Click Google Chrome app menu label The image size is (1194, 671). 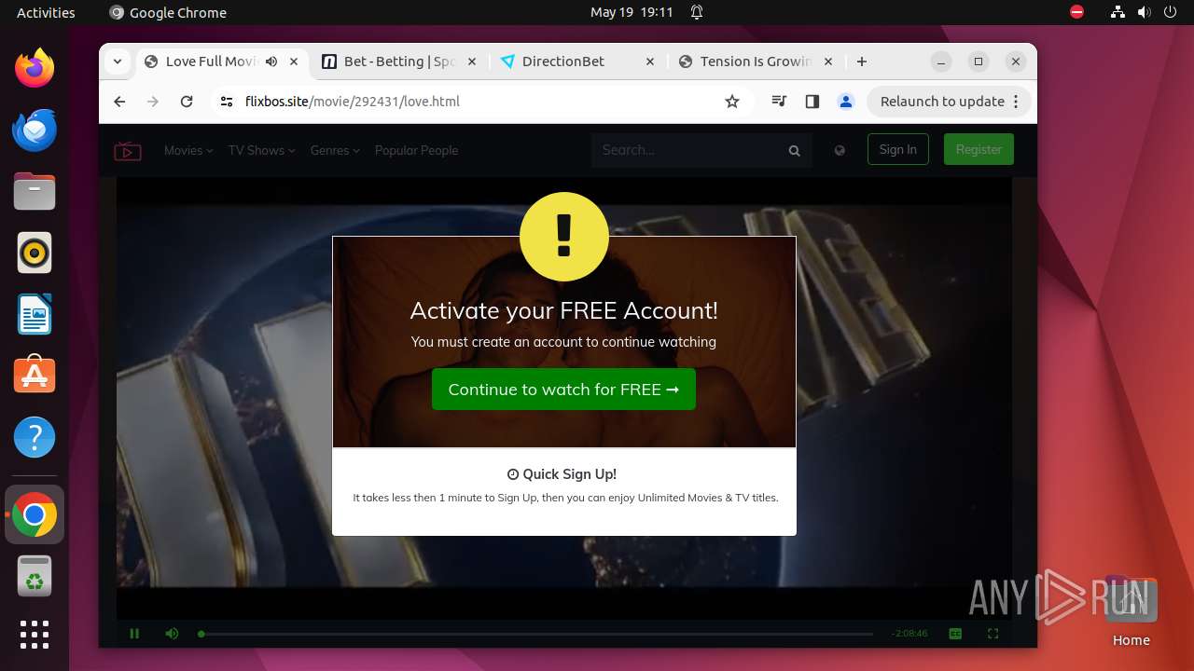[x=168, y=12]
